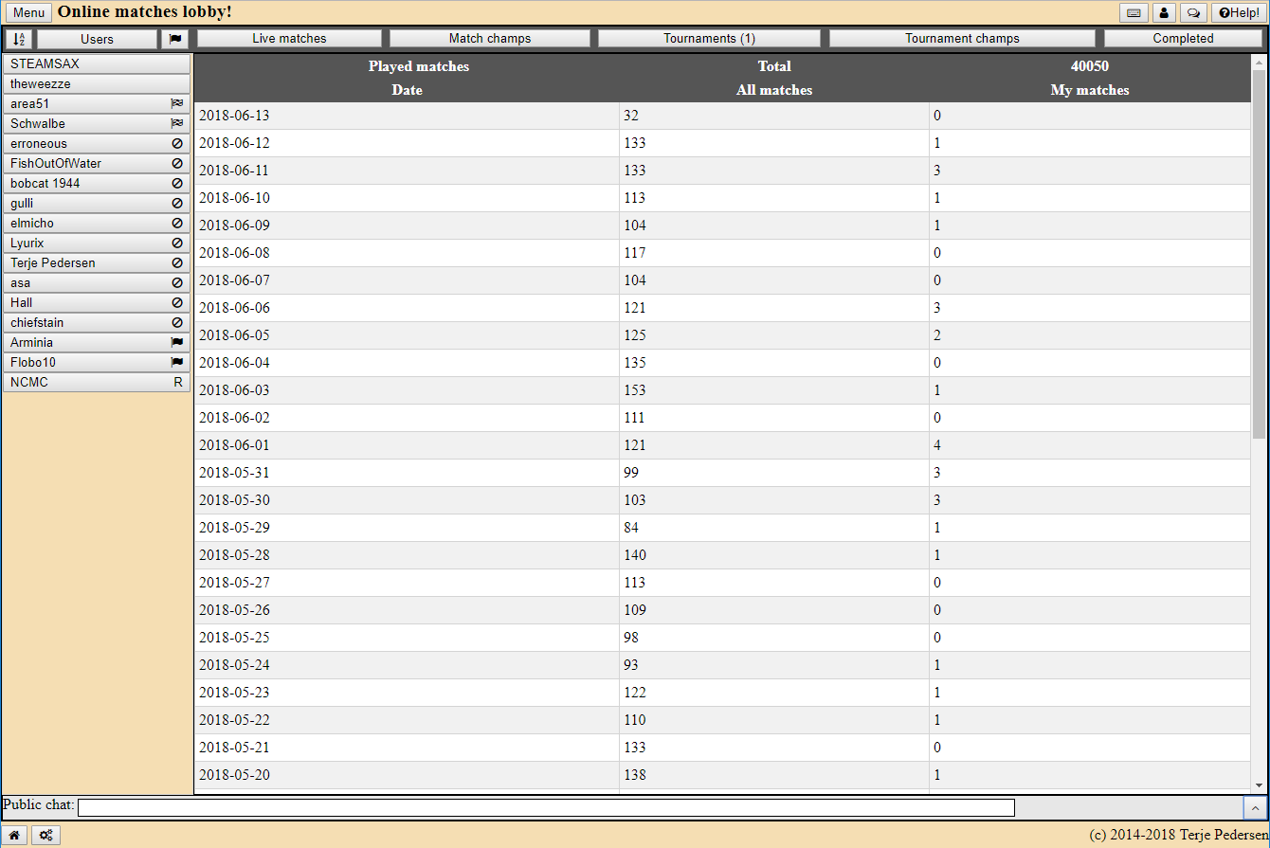Click the Help! button
The image size is (1270, 848).
(1239, 13)
